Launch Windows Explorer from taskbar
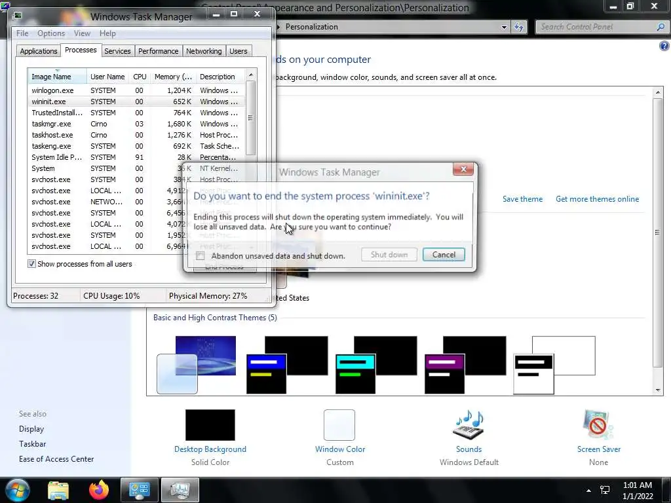Image resolution: width=671 pixels, height=503 pixels. (58, 490)
